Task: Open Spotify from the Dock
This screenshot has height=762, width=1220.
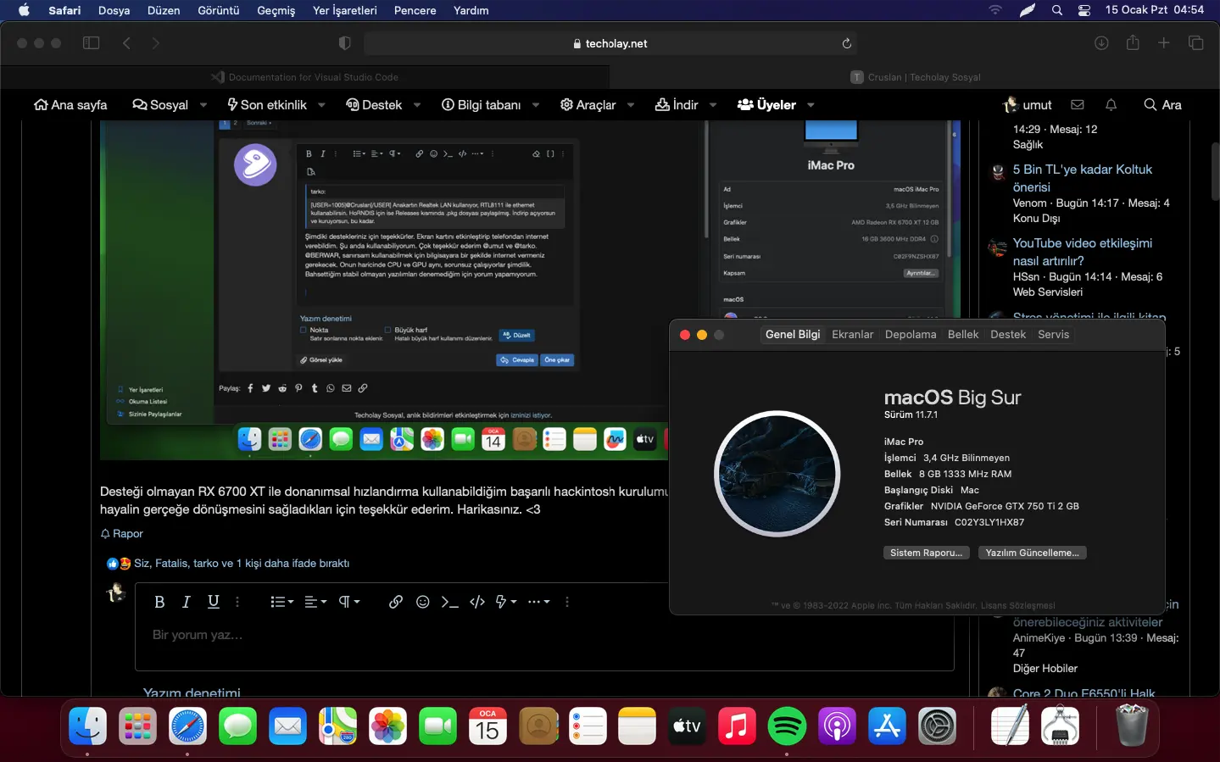Action: (x=787, y=726)
